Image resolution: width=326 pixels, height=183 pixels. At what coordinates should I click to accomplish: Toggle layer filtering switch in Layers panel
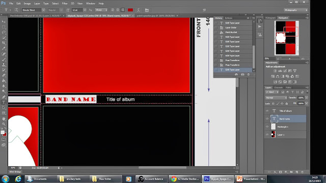pos(307,92)
